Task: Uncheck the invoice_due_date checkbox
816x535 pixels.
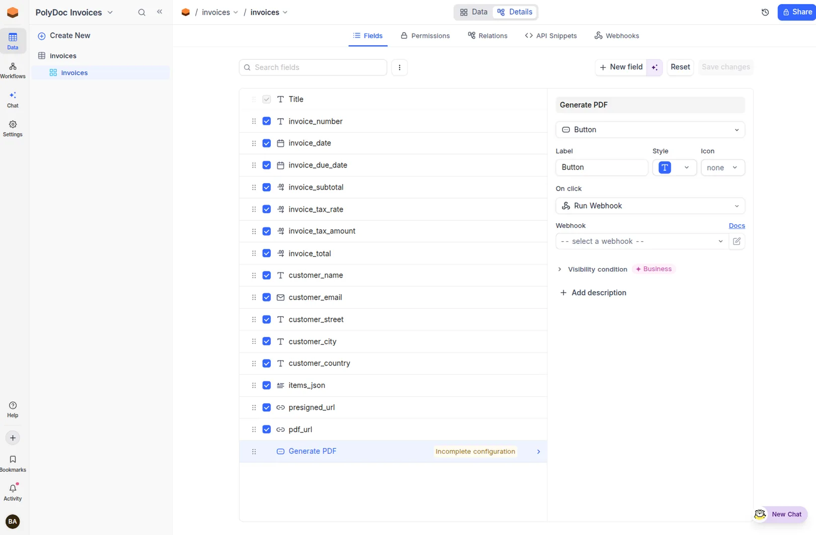Action: pos(267,165)
